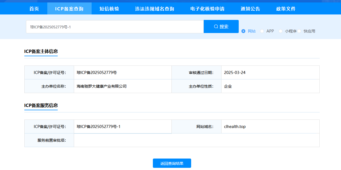Image resolution: width=341 pixels, height=170 pixels.
Task: Click service number 琼ICP备2025052779号-1 in table
Action: coord(98,127)
